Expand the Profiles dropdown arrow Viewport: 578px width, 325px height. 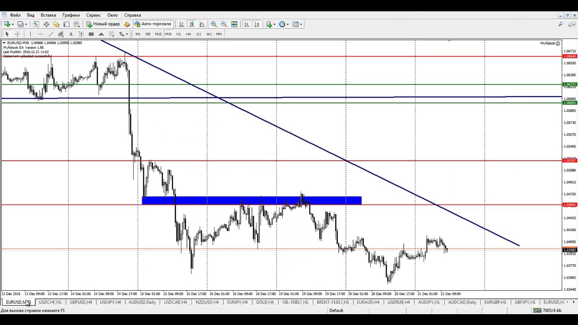26,24
